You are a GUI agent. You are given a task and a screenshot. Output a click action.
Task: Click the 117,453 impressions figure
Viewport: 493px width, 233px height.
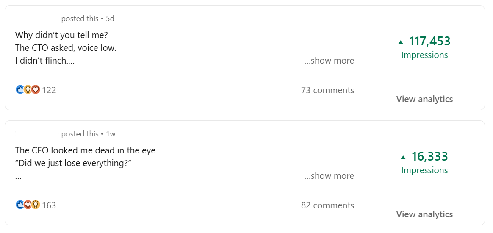[429, 42]
